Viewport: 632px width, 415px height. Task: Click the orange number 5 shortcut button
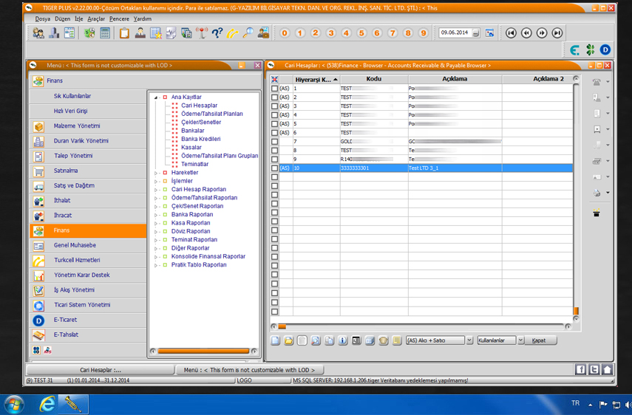361,33
